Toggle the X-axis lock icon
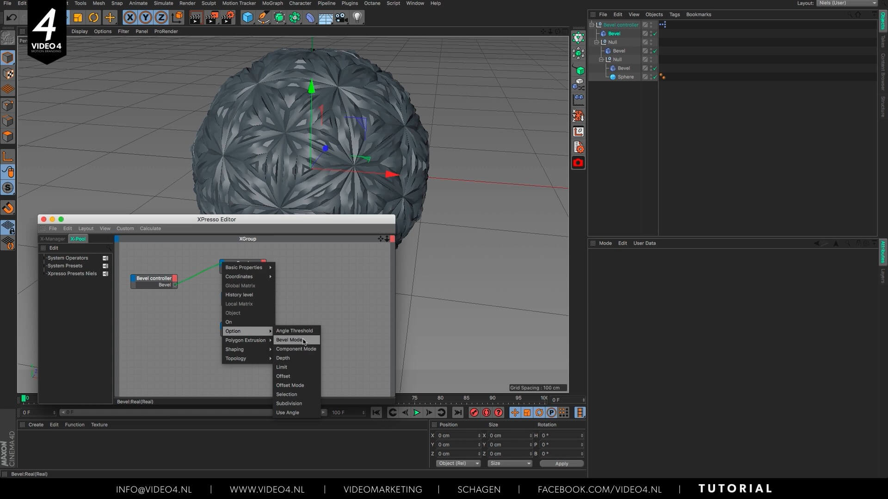888x499 pixels. (x=130, y=18)
